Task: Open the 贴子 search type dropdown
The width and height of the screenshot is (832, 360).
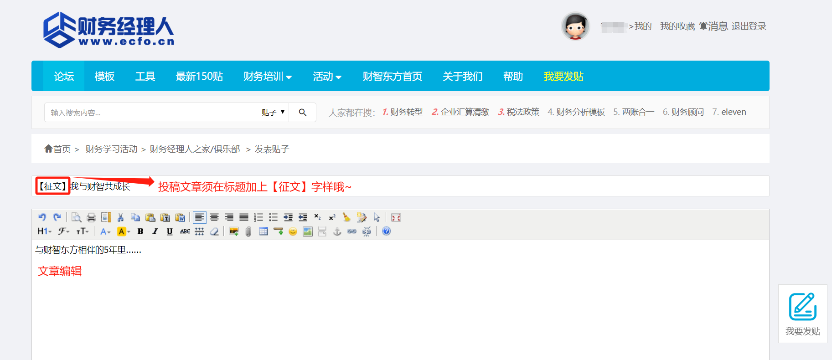Action: coord(273,113)
